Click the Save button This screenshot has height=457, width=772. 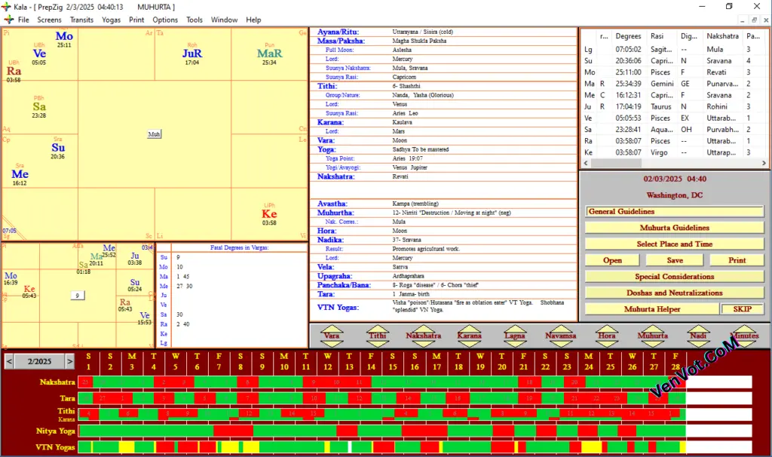(675, 260)
